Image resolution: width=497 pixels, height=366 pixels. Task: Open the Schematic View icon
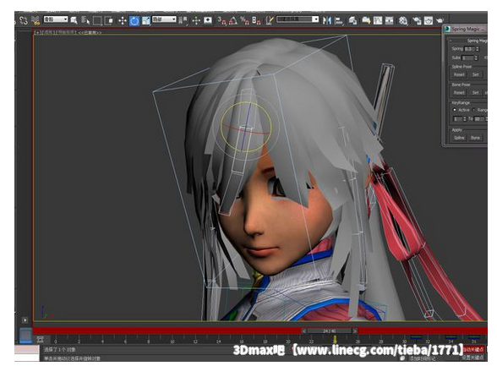[389, 21]
